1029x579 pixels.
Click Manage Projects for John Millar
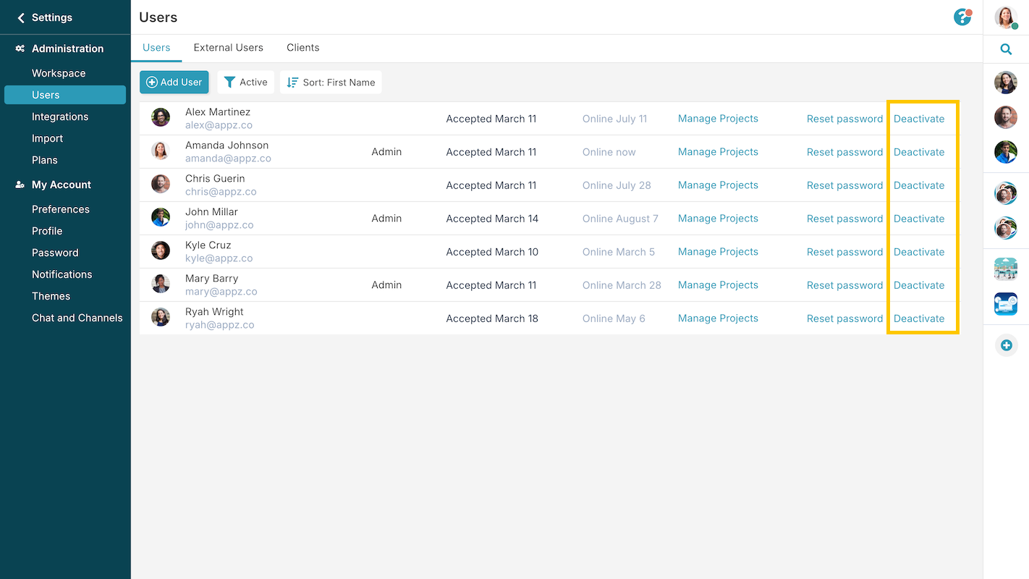click(x=718, y=219)
